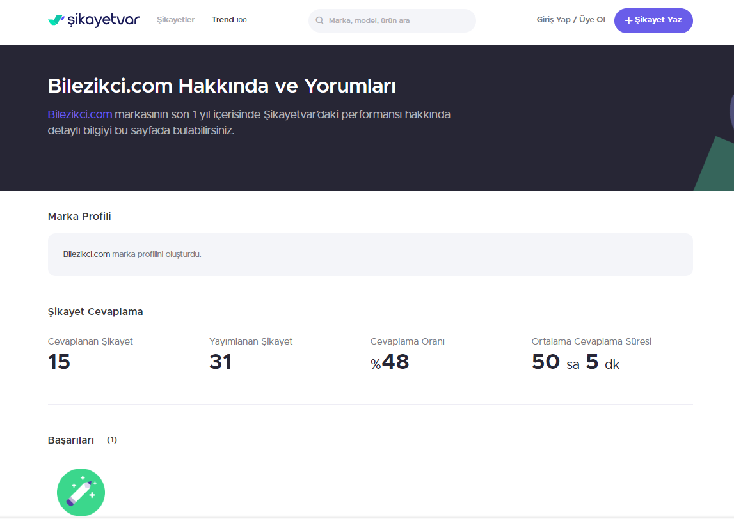Click the Şikayet Cevaplama heading
734x519 pixels.
(95, 312)
